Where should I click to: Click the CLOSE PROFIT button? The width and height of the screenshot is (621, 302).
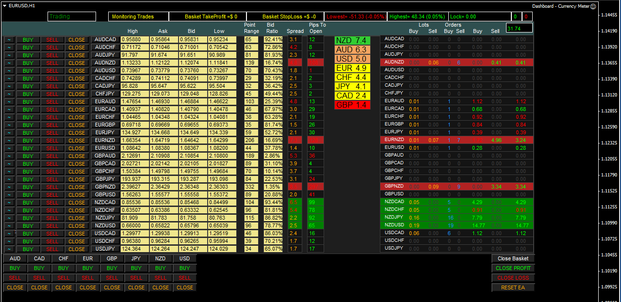(x=513, y=268)
